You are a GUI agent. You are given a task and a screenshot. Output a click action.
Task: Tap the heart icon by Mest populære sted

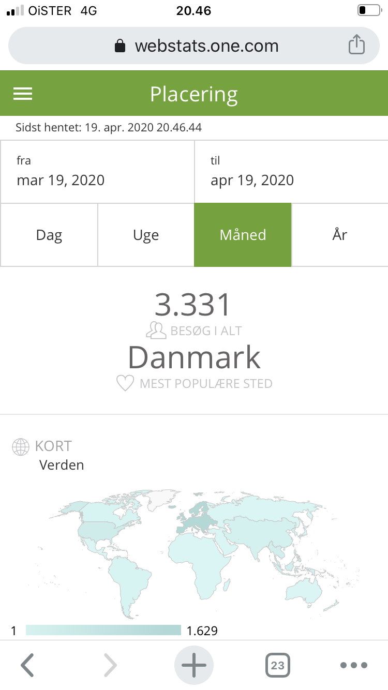point(125,384)
